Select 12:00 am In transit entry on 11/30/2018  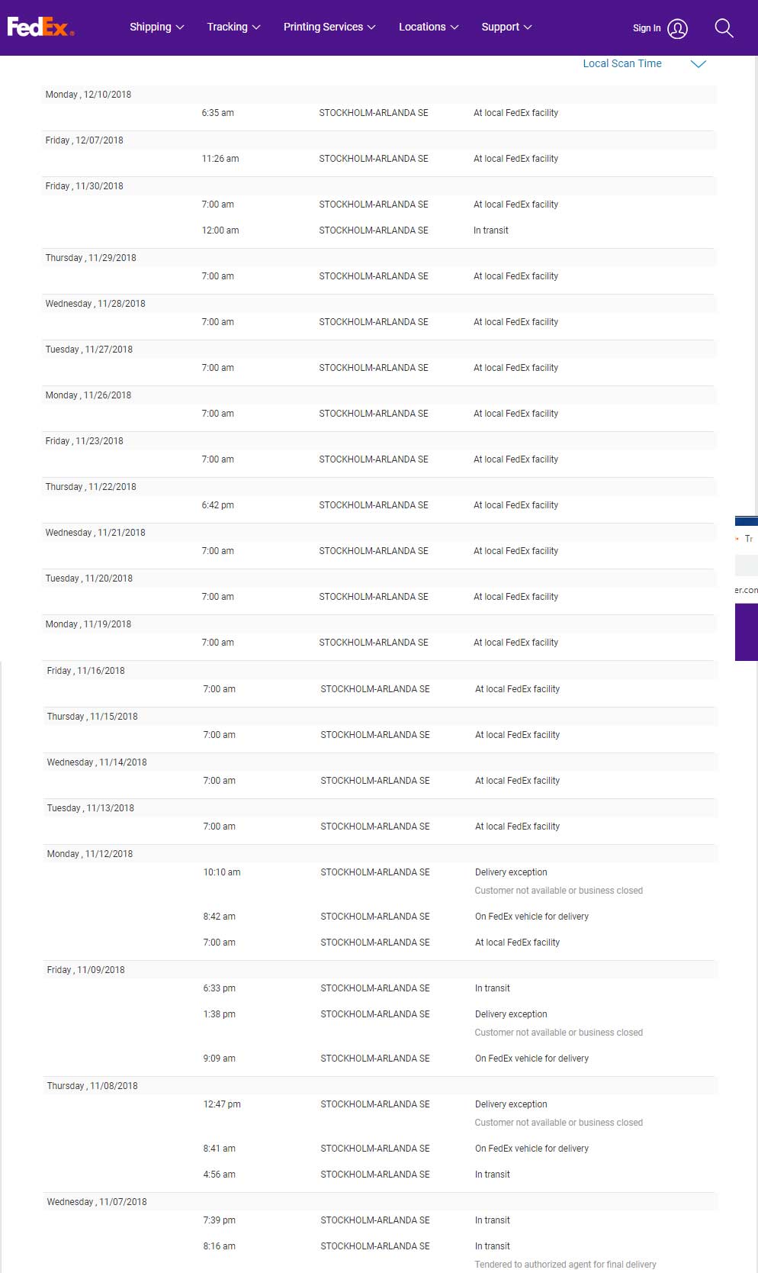[x=379, y=230]
